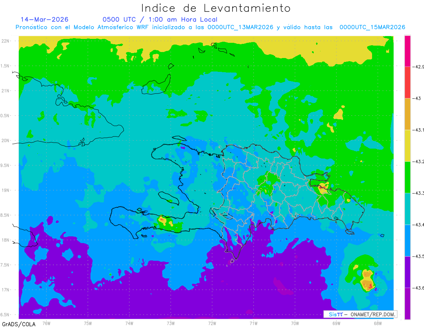Click the '75W' longitude label

88,323
